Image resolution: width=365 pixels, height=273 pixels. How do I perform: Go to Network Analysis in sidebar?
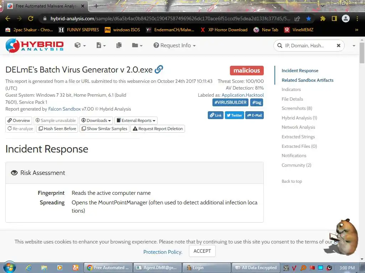(298, 127)
